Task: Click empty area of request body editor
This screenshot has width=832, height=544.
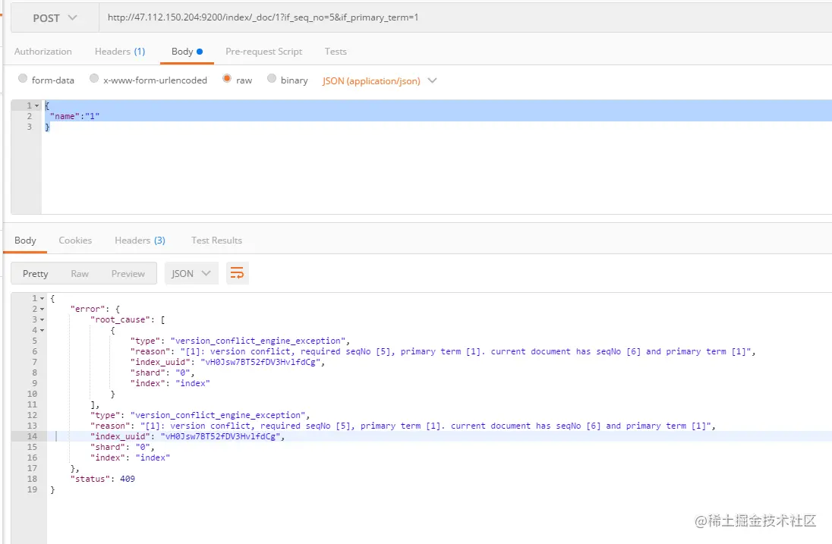Action: [435, 172]
